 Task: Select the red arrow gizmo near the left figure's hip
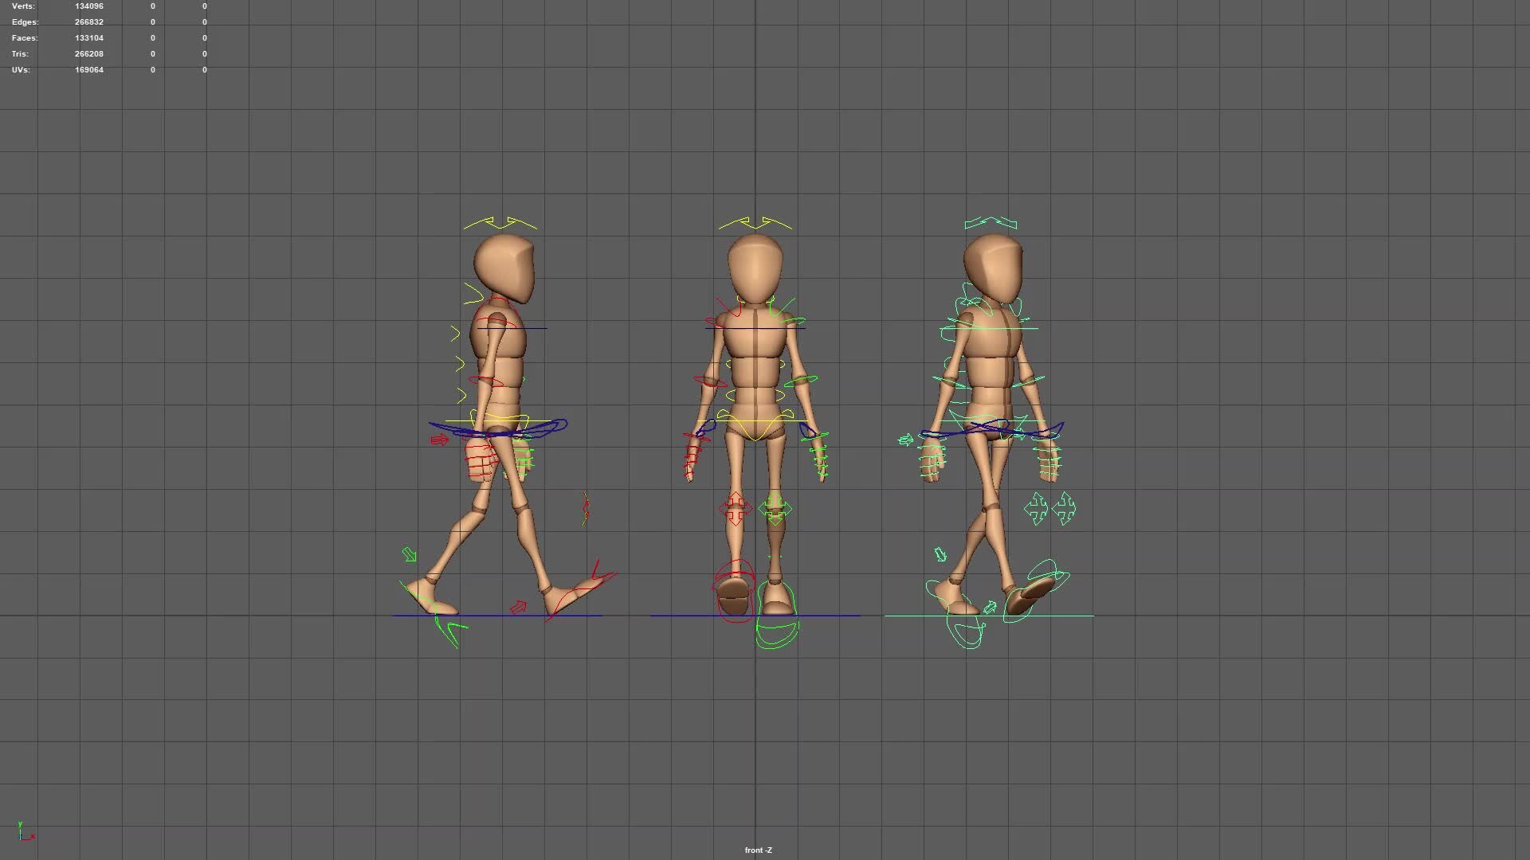[x=441, y=437]
